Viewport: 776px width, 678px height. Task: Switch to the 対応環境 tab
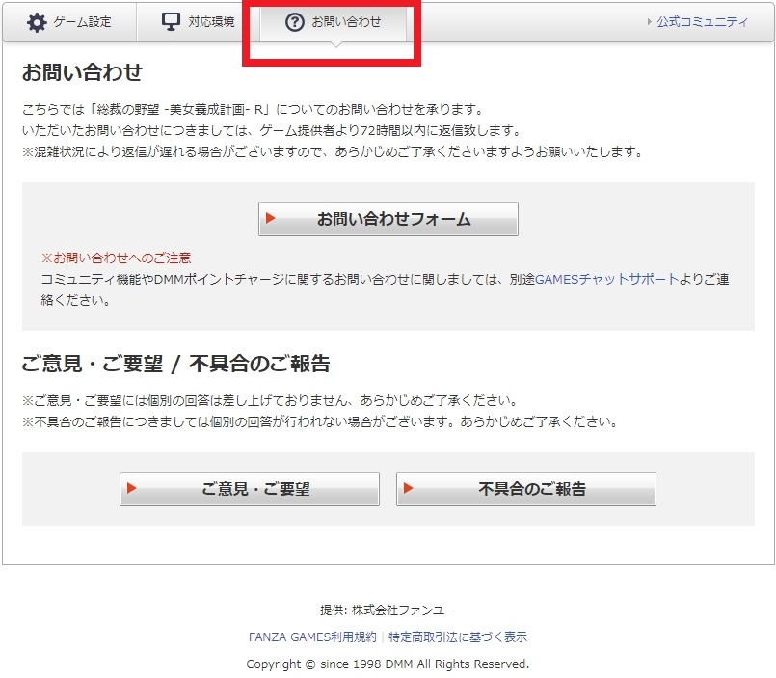(x=199, y=22)
